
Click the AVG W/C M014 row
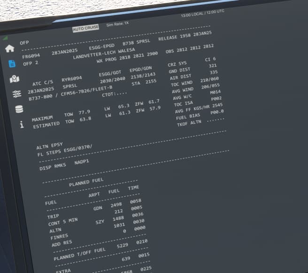(x=197, y=95)
